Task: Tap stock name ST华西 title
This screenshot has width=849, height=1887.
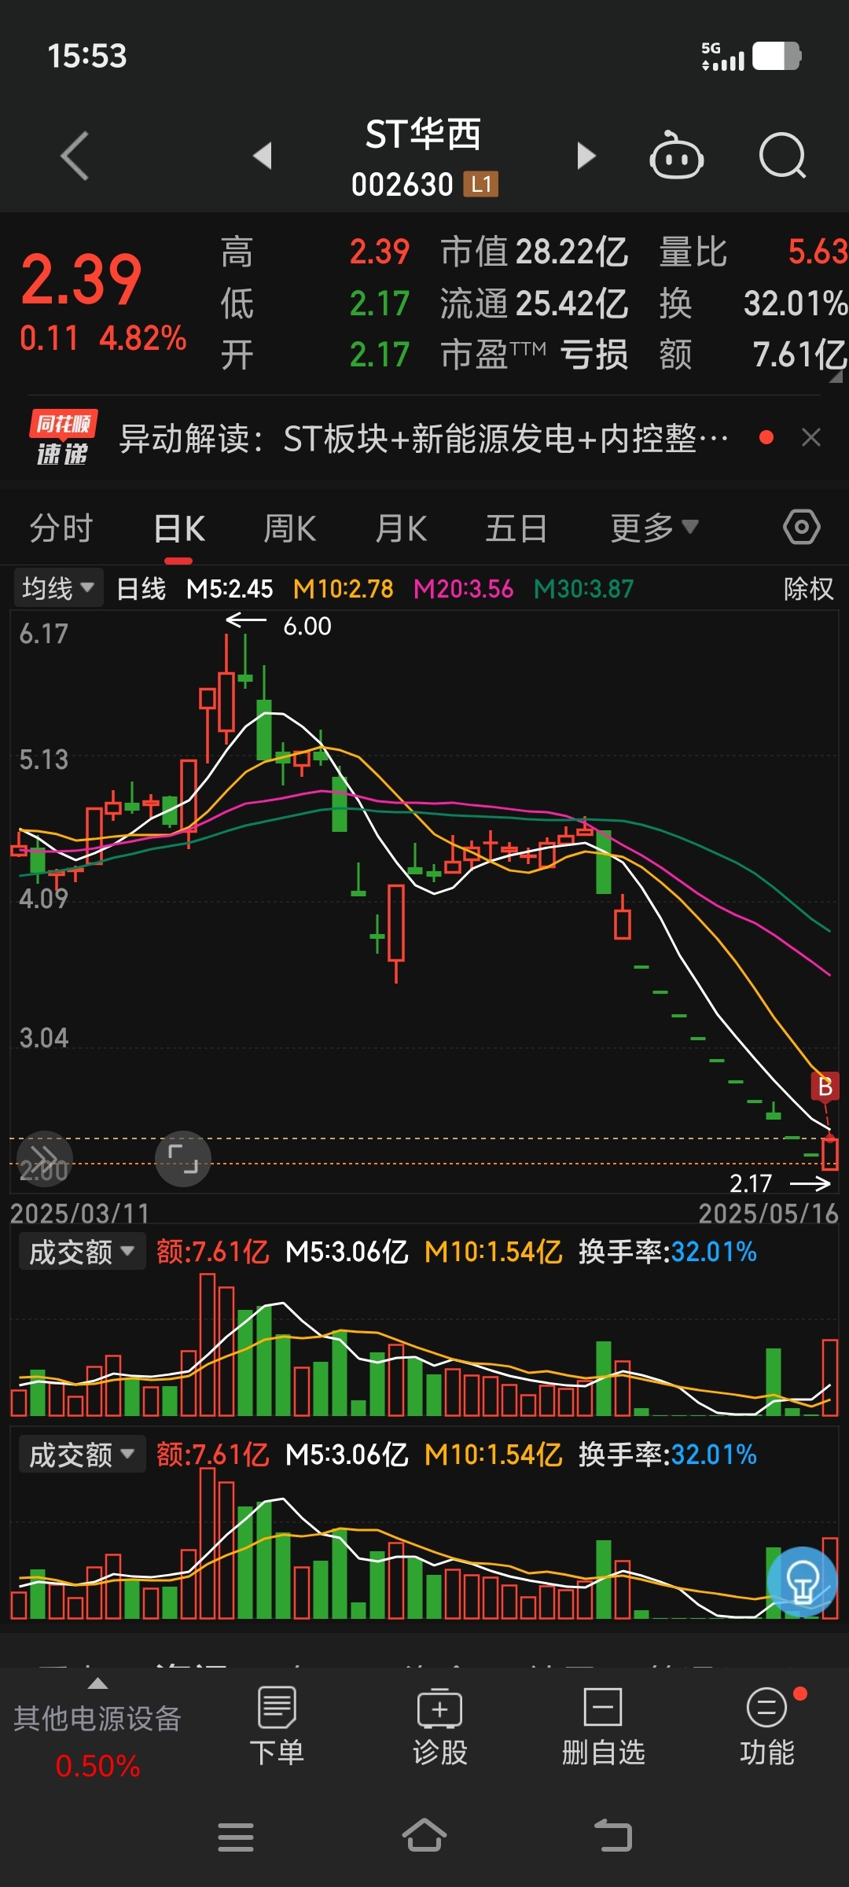Action: click(423, 134)
